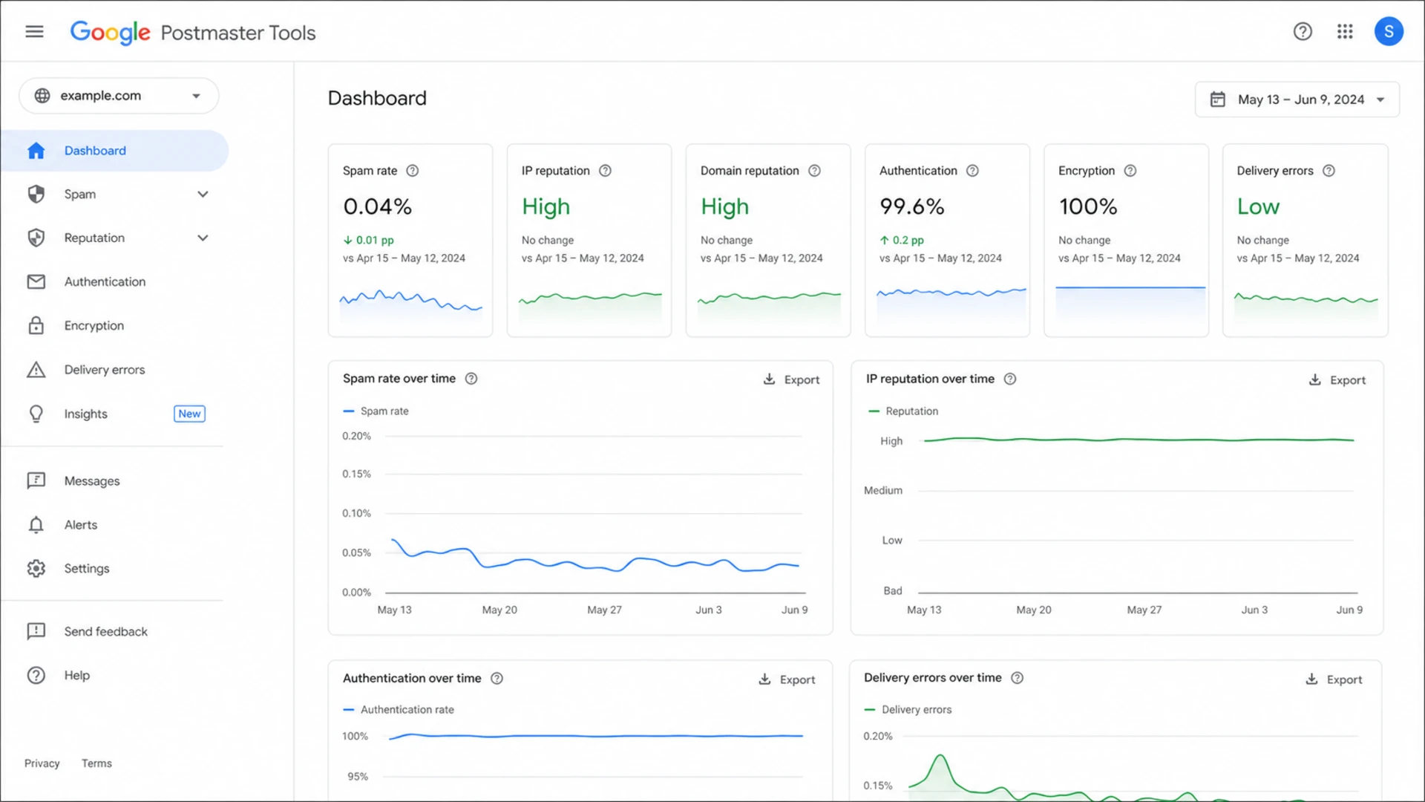
Task: Click the Alerts bell icon
Action: pos(36,525)
